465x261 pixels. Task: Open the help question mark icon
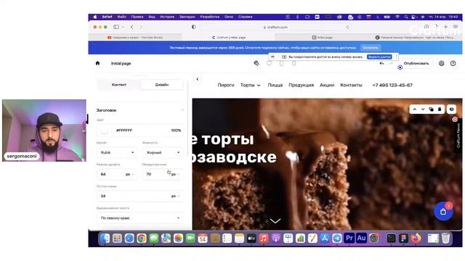coord(453,63)
